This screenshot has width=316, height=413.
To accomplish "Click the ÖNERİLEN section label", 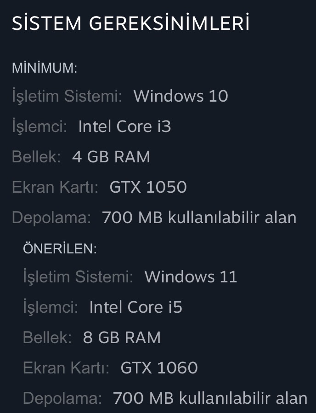I will tap(60, 249).
